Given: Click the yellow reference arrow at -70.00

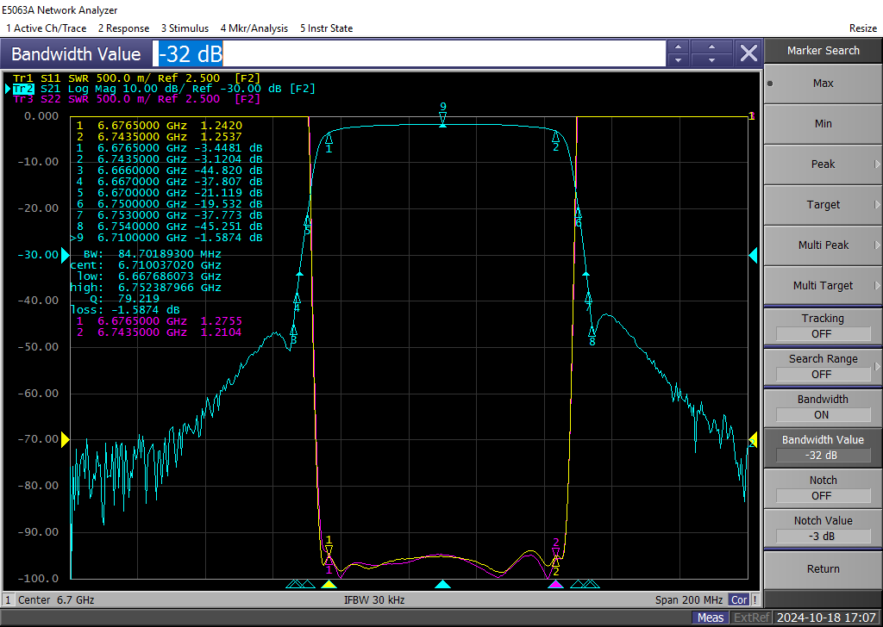Looking at the screenshot, I should 66,439.
